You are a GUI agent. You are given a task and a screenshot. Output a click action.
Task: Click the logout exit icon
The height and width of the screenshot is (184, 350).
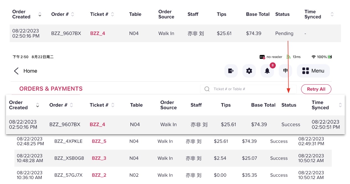point(231,71)
